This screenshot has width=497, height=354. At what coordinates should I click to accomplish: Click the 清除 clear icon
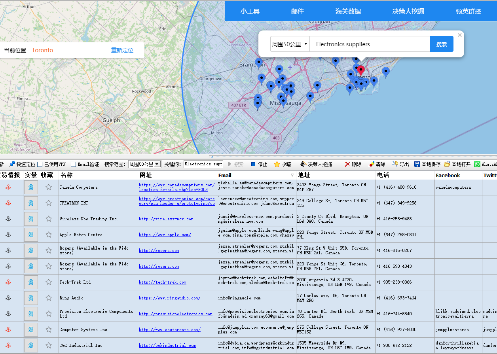(x=372, y=164)
